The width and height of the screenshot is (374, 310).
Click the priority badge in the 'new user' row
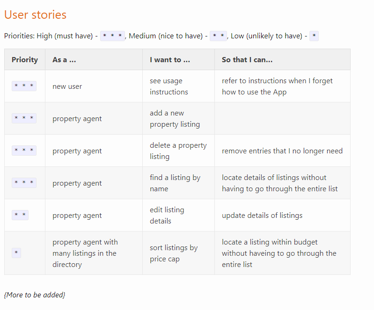point(24,86)
